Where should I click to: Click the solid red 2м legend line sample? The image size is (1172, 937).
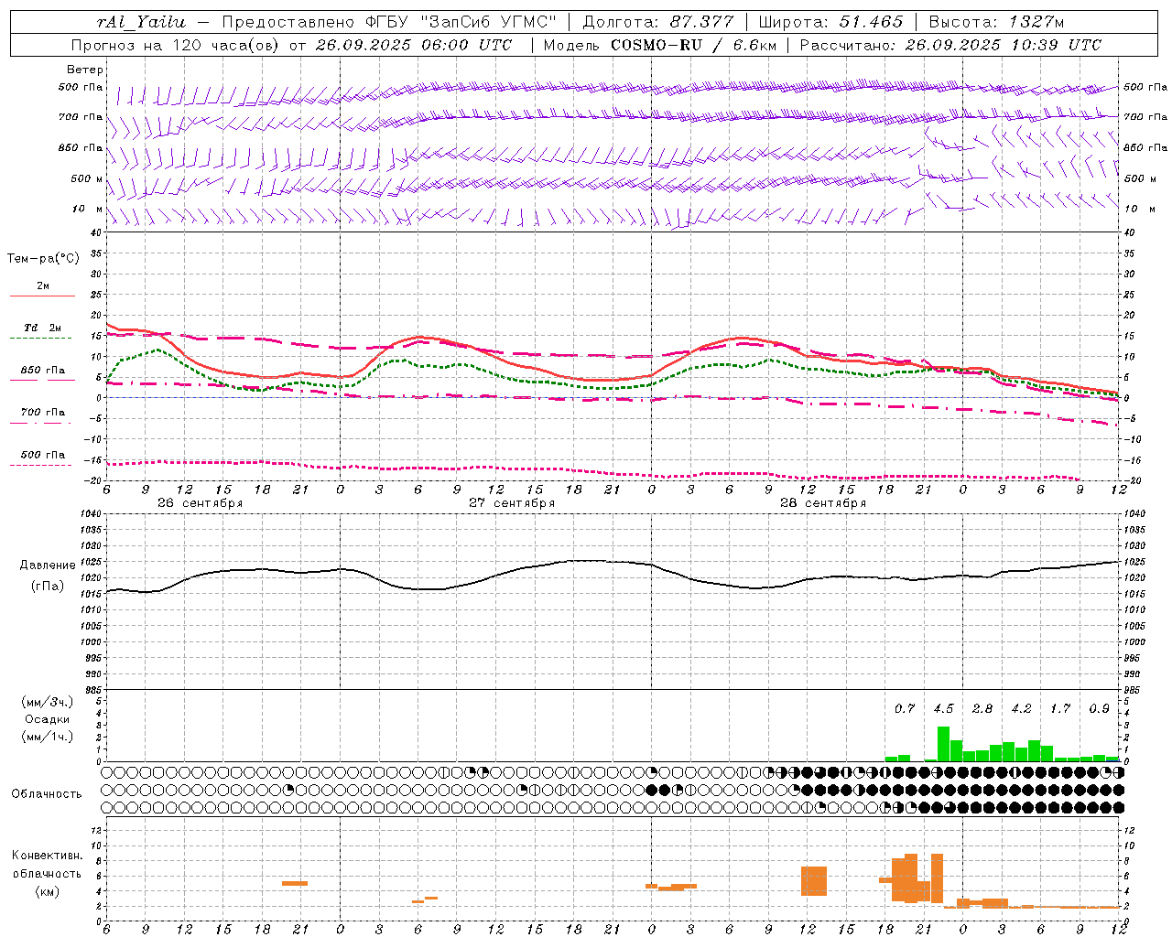(x=42, y=296)
